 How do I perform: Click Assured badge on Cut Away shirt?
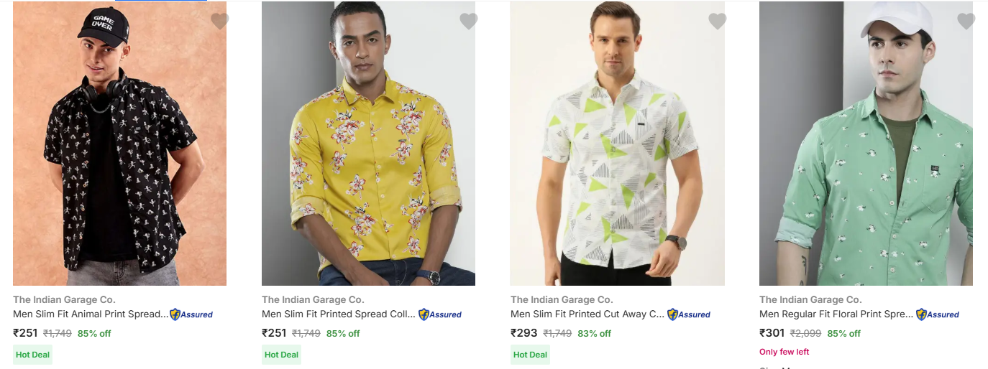pyautogui.click(x=689, y=314)
